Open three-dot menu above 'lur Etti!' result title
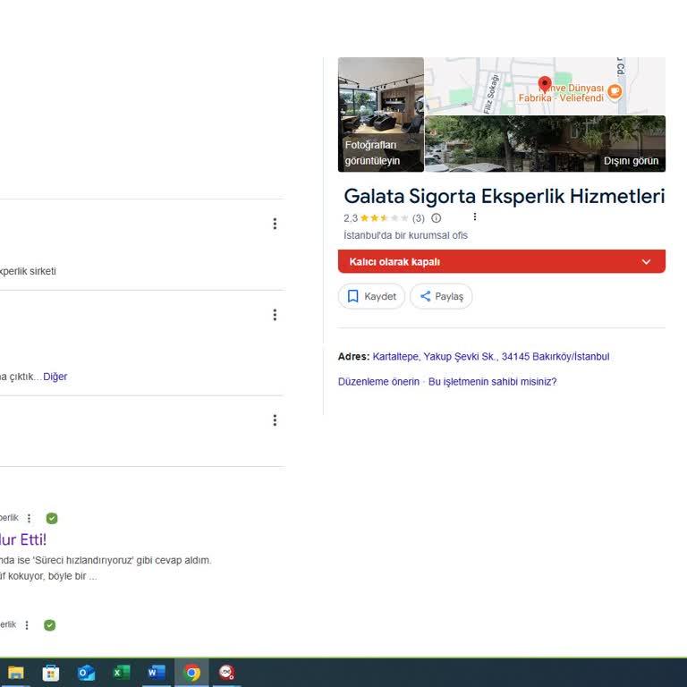This screenshot has height=687, width=687. pyautogui.click(x=29, y=518)
